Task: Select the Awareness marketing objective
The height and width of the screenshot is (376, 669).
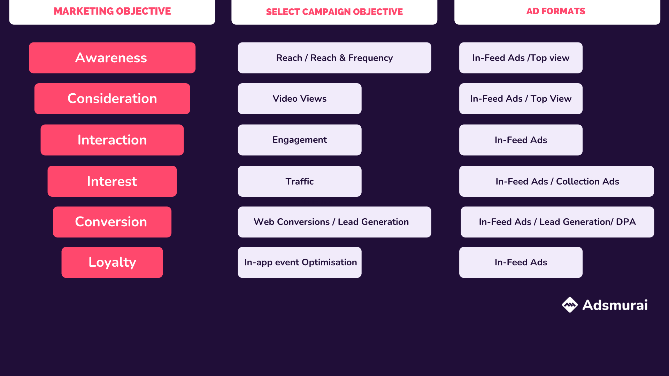Action: [x=112, y=57]
